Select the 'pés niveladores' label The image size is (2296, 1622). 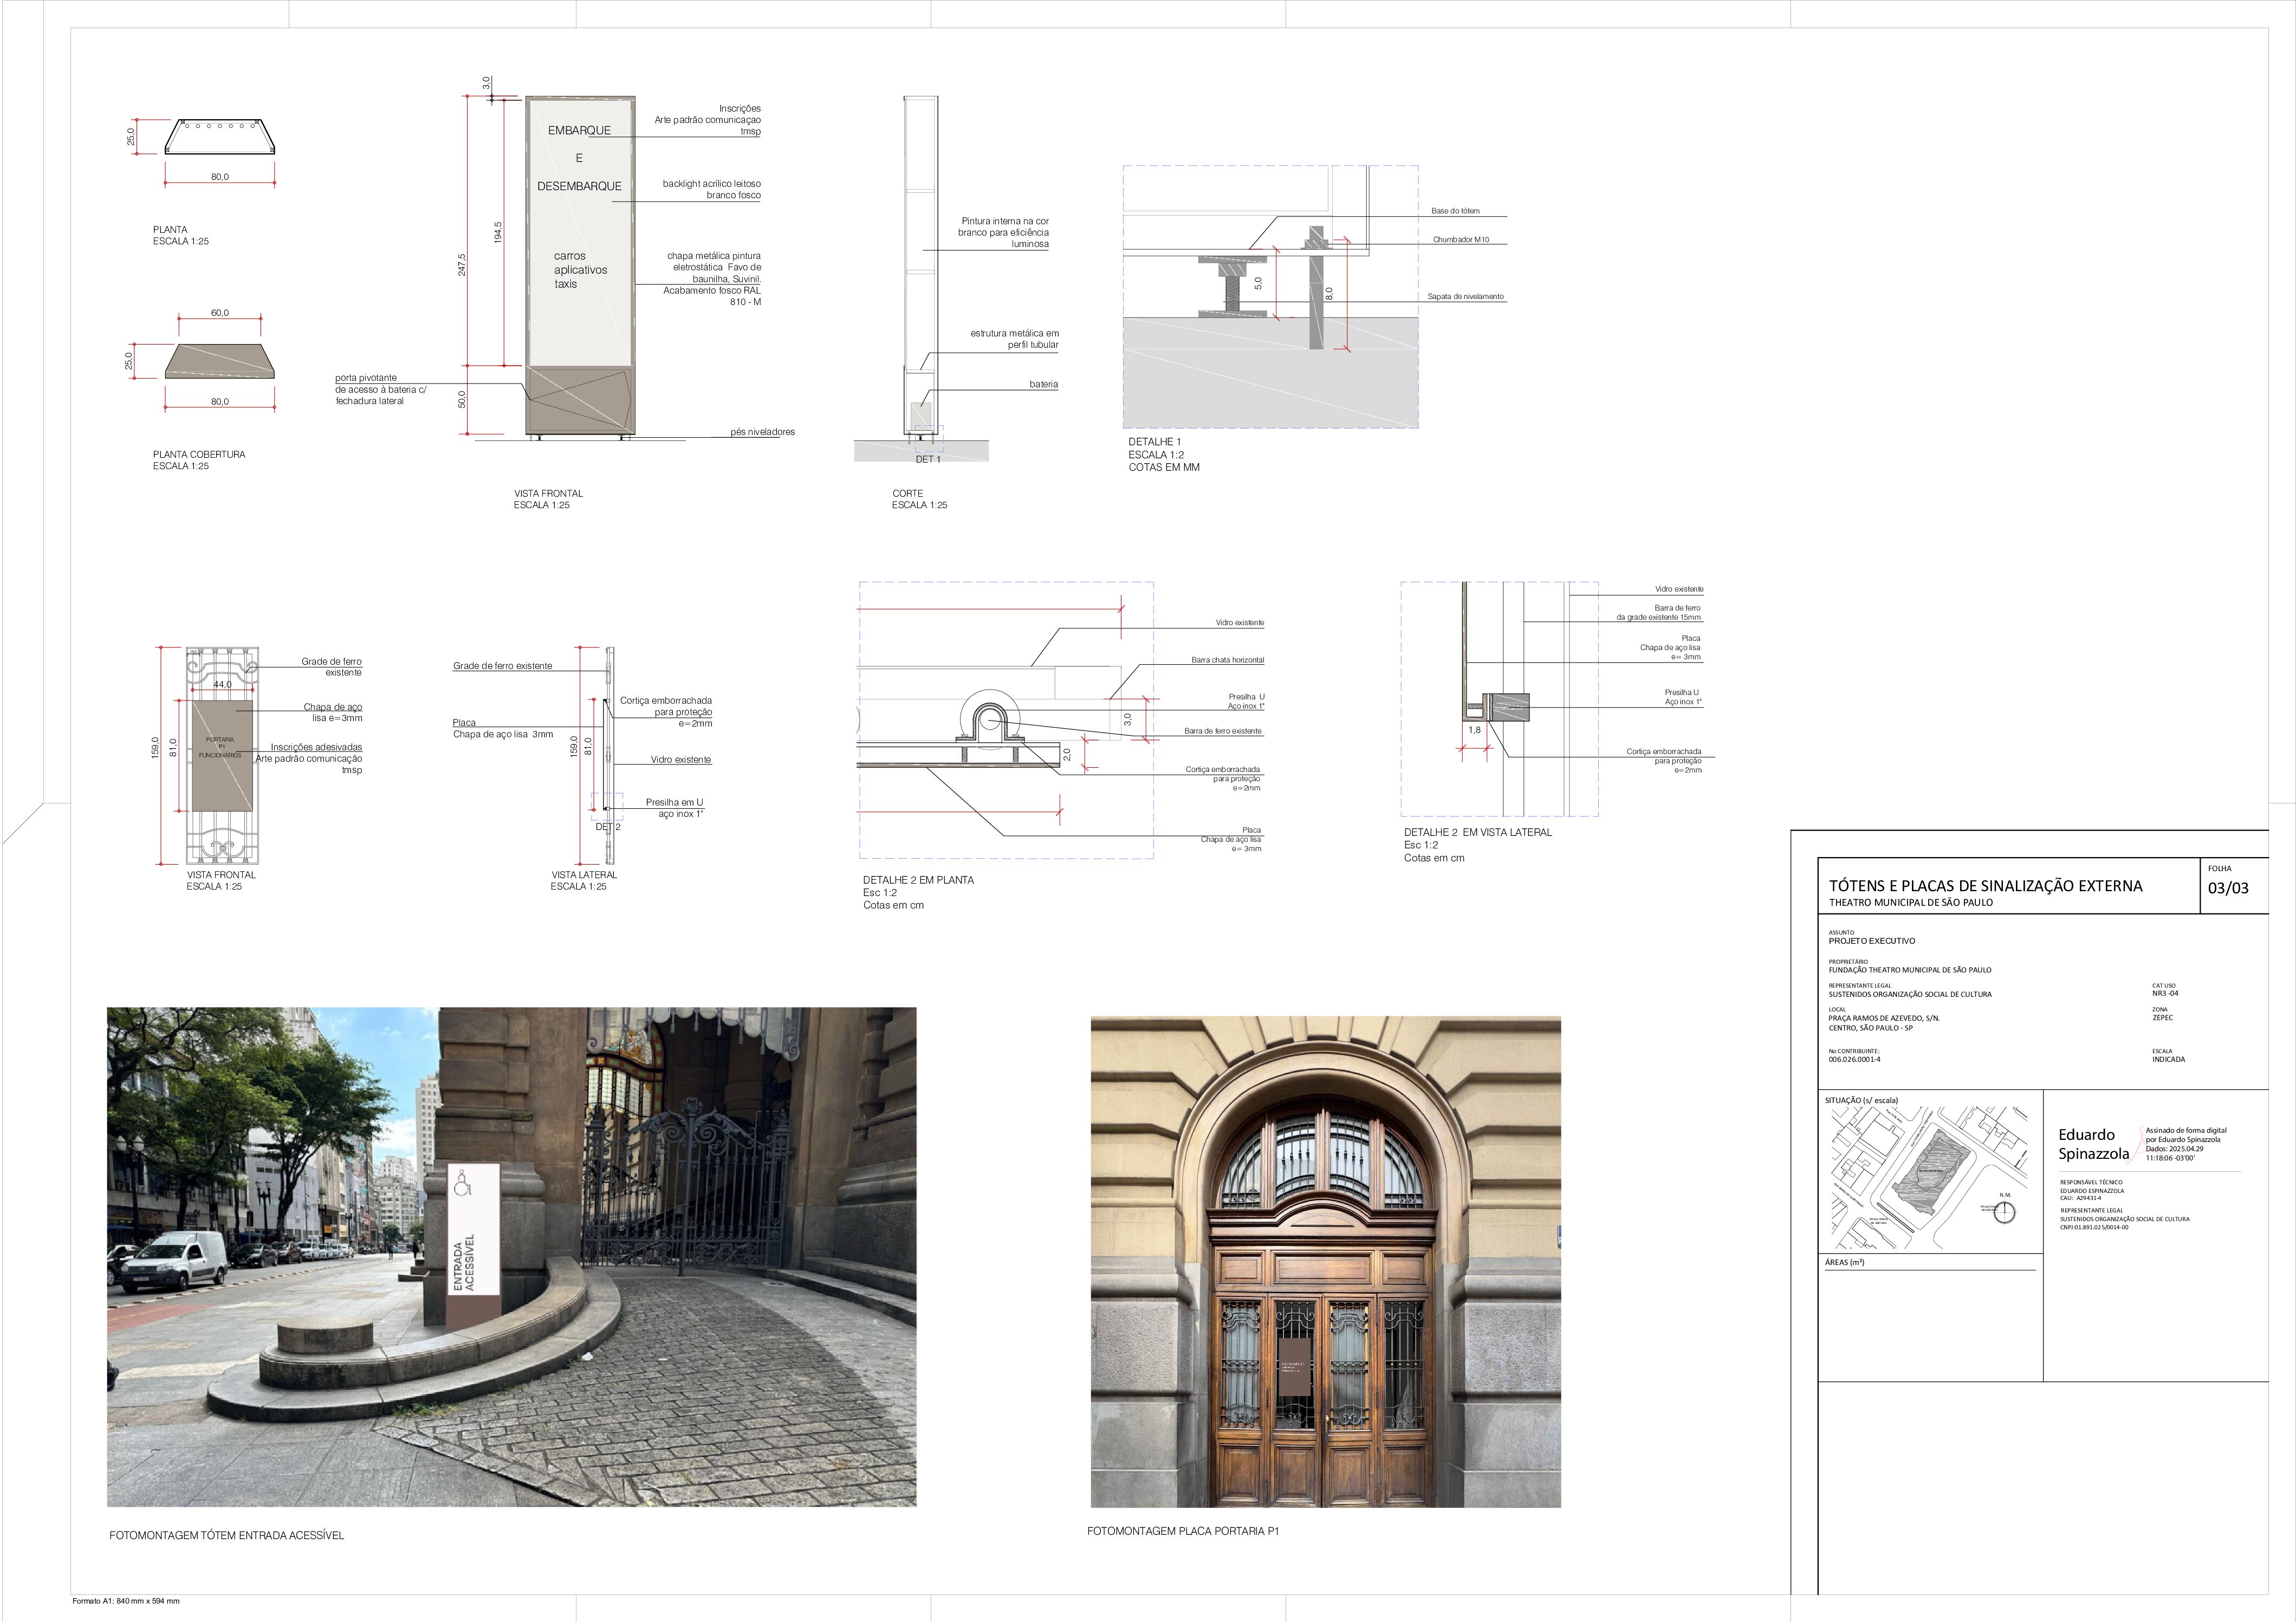762,432
